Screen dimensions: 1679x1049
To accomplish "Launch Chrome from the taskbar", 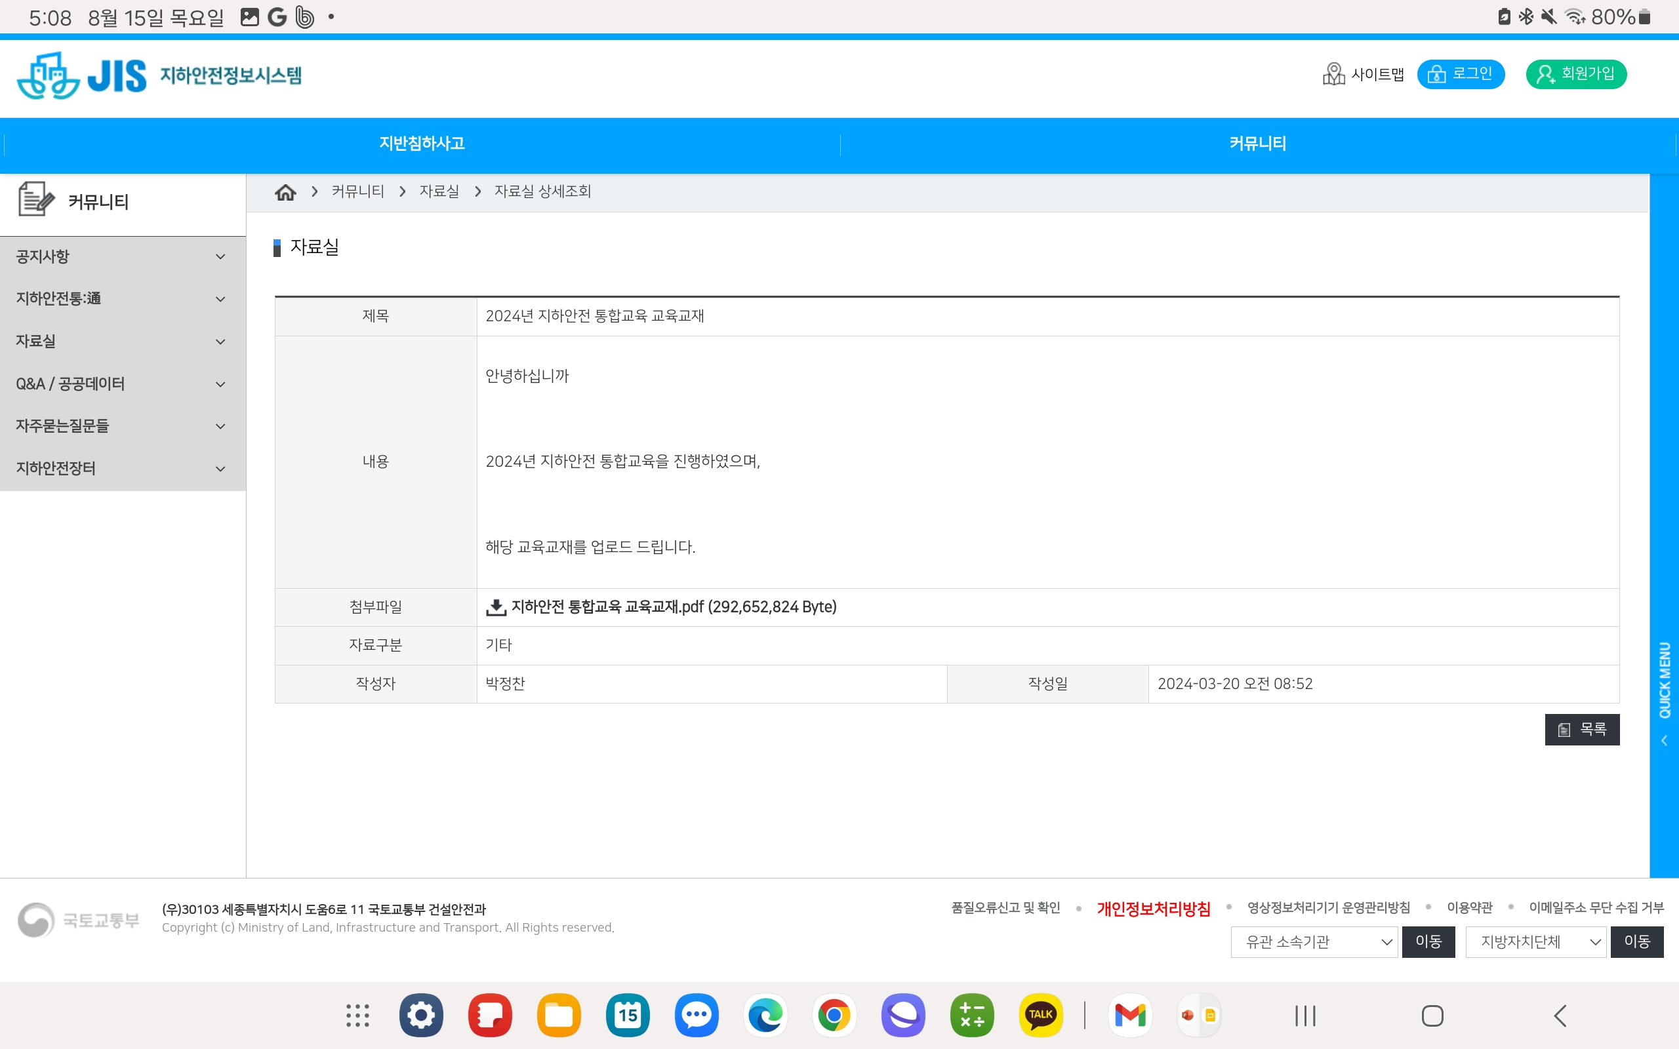I will [834, 1015].
